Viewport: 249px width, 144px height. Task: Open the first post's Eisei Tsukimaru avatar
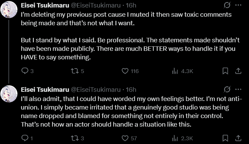pos(9,10)
